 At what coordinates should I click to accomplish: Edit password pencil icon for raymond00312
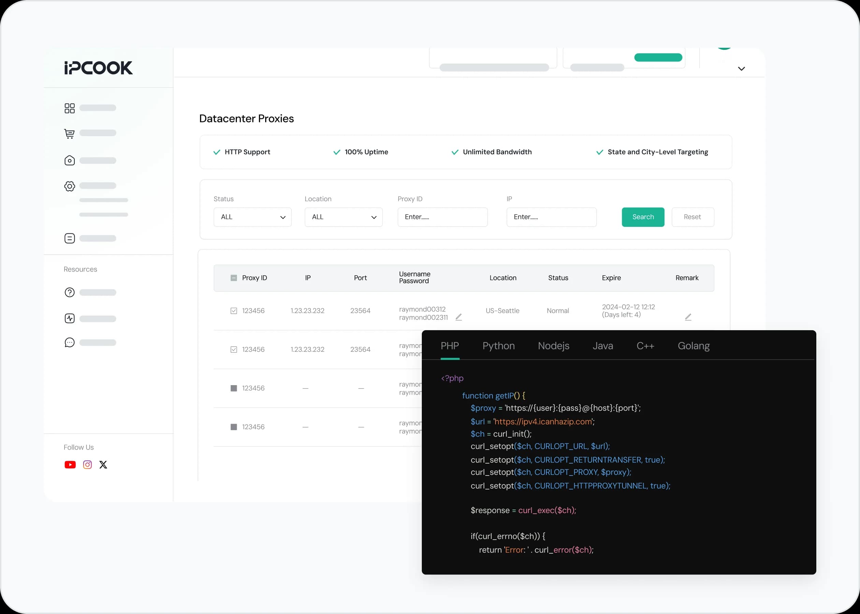pyautogui.click(x=459, y=317)
